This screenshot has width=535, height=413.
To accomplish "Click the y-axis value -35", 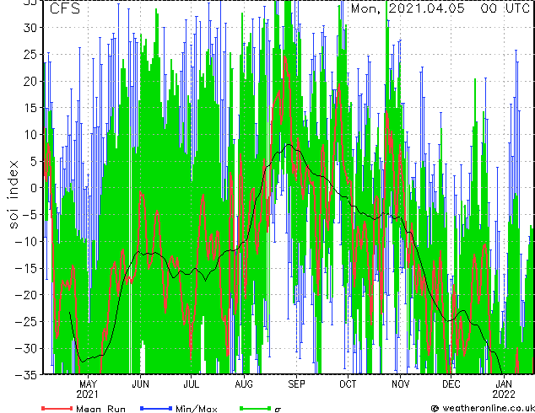I will (27, 374).
